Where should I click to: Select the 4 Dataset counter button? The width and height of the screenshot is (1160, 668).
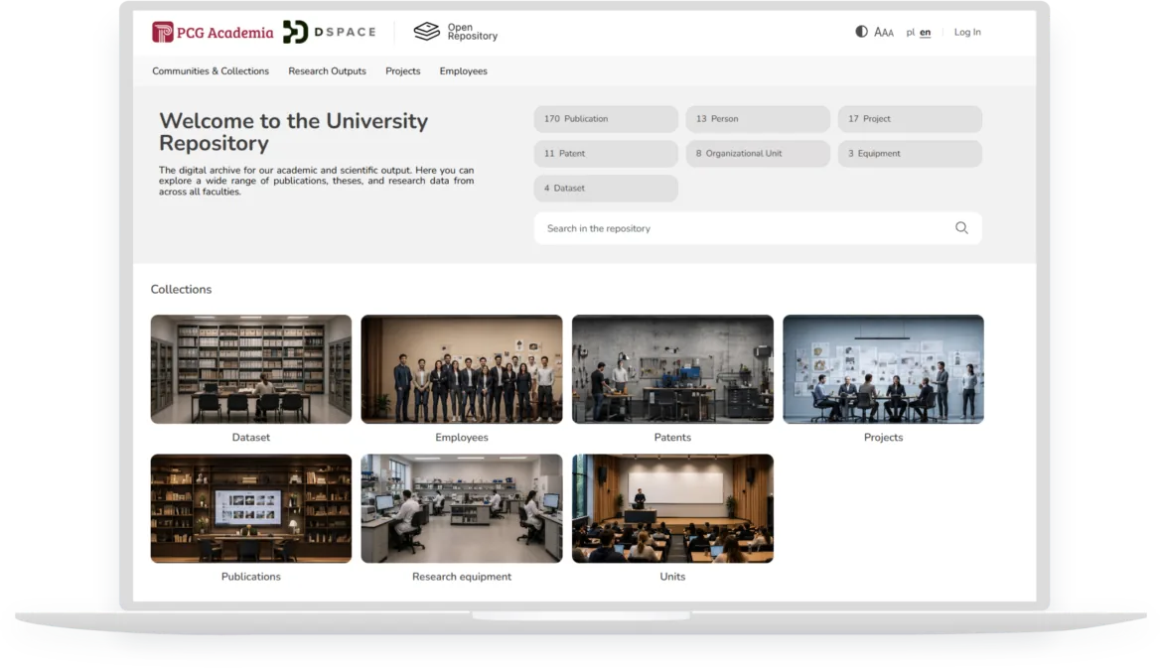606,188
